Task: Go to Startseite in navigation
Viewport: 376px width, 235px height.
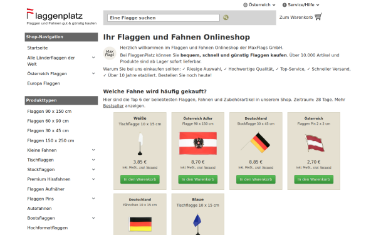Action: 38,48
